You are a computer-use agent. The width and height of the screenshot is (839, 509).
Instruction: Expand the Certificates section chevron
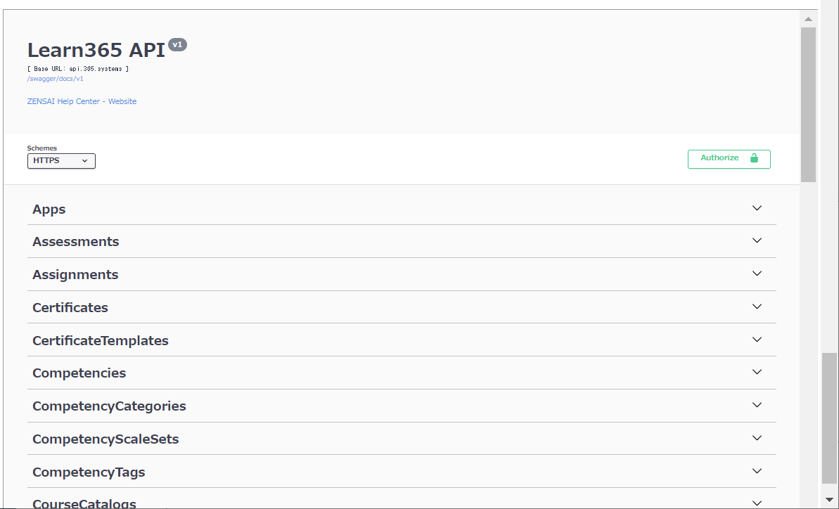(x=757, y=307)
